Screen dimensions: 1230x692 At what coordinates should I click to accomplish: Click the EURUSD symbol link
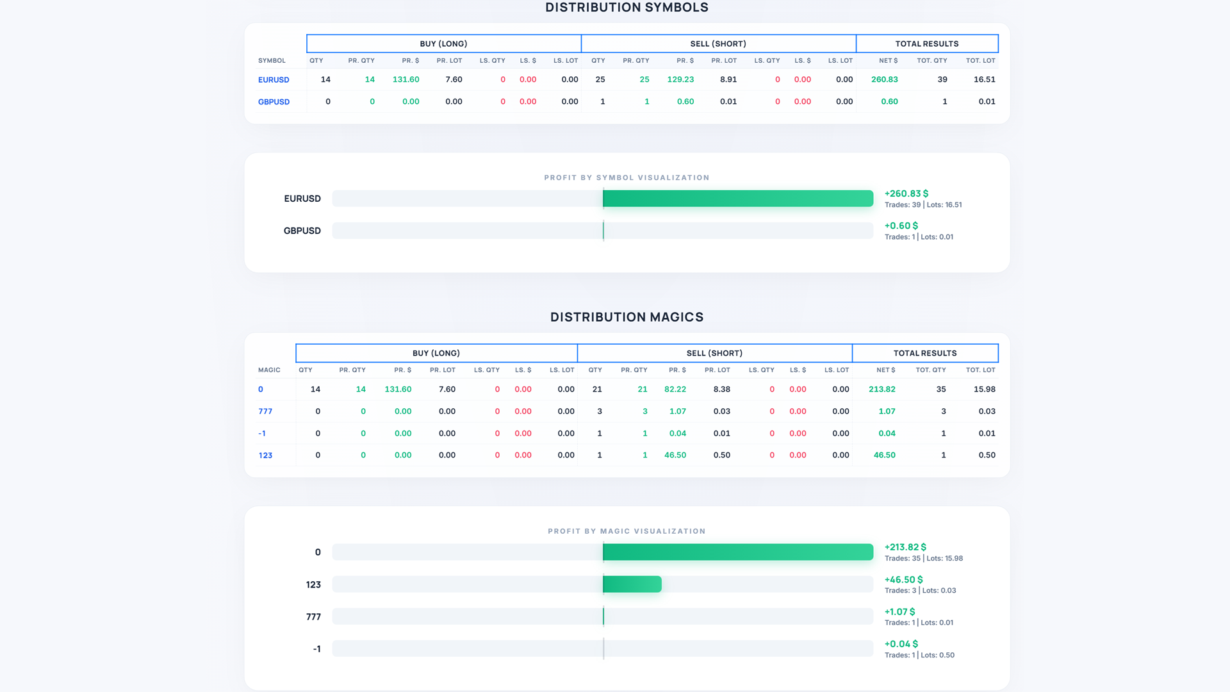(274, 80)
